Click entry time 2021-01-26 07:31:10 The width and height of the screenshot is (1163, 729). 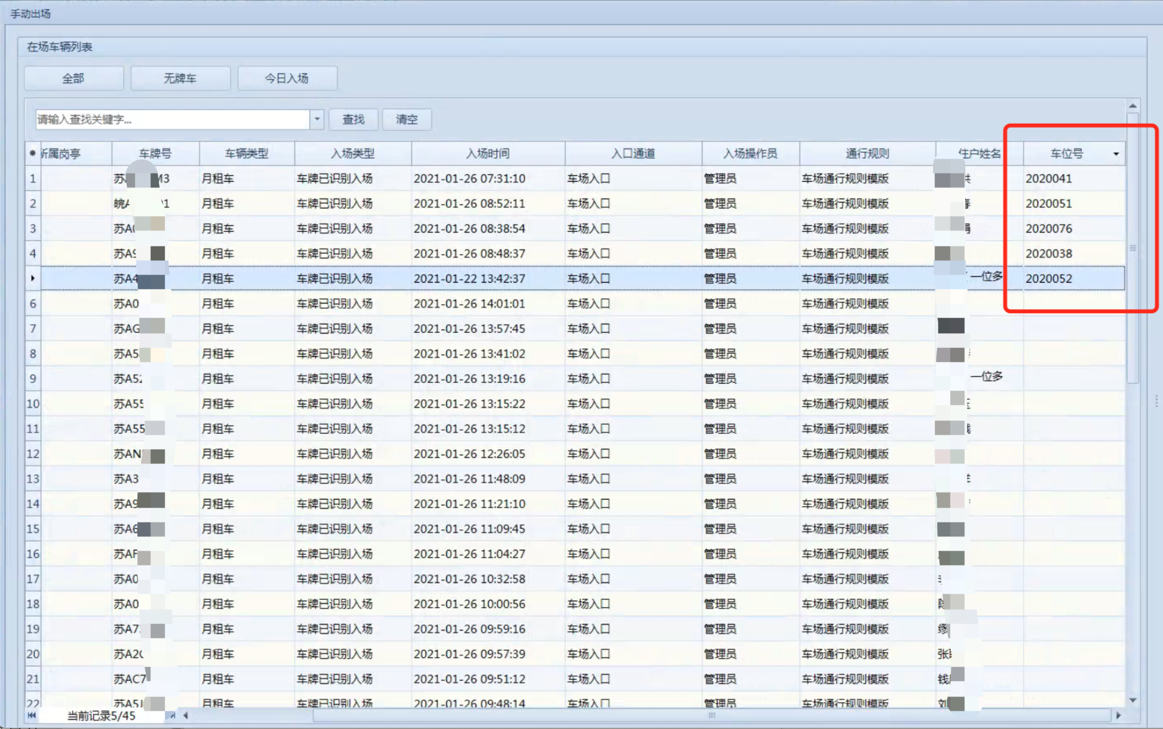(x=488, y=179)
